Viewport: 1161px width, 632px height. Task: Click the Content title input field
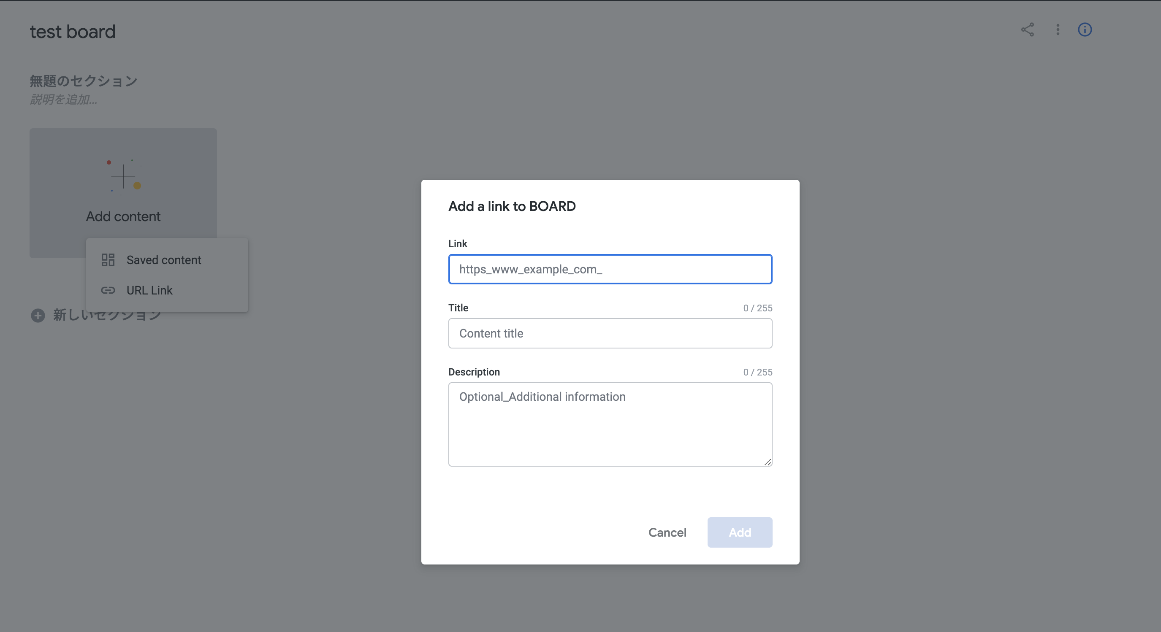[x=610, y=333]
